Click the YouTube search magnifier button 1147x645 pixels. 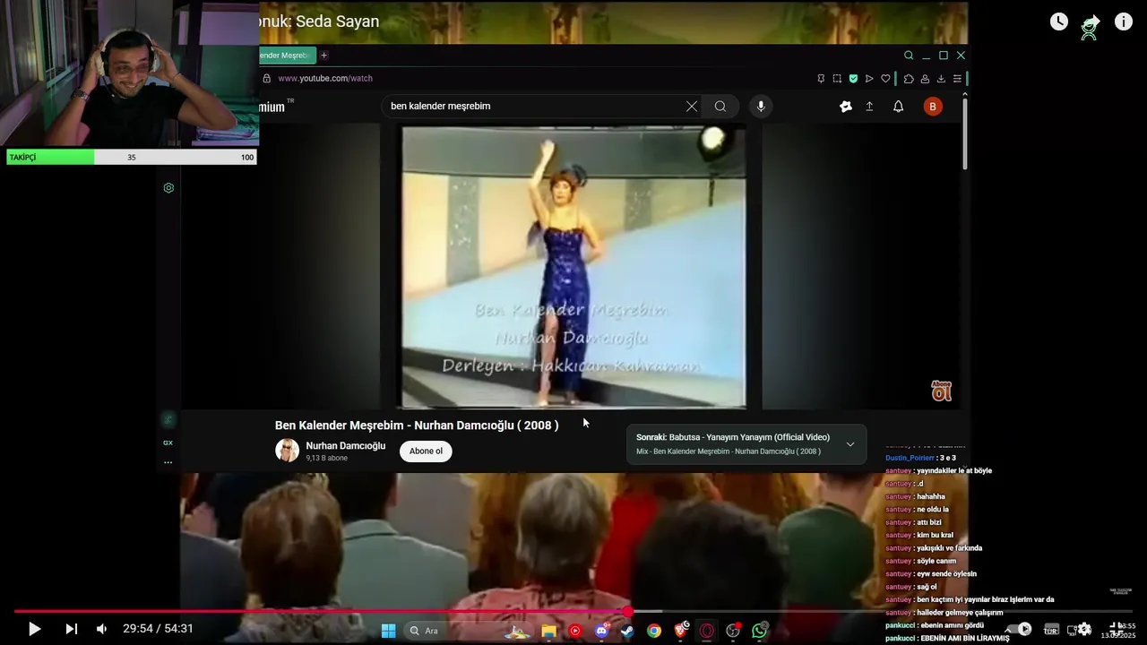point(720,106)
